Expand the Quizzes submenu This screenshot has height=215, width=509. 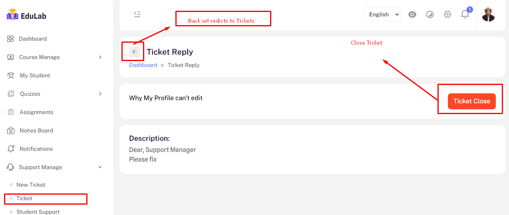pos(100,94)
